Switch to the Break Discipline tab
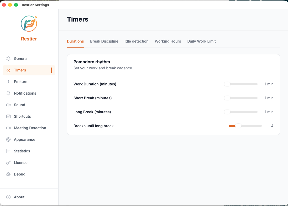Viewport: 288px width, 206px height. 104,41
